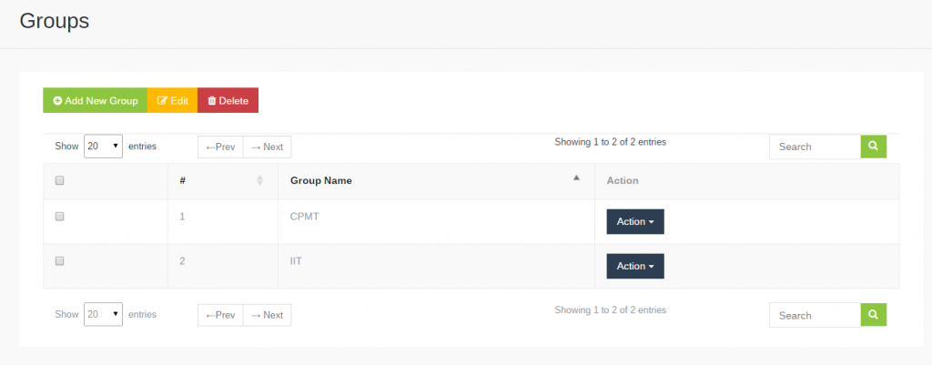932x365 pixels.
Task: Click bottom Prev pagination button
Action: coord(220,315)
